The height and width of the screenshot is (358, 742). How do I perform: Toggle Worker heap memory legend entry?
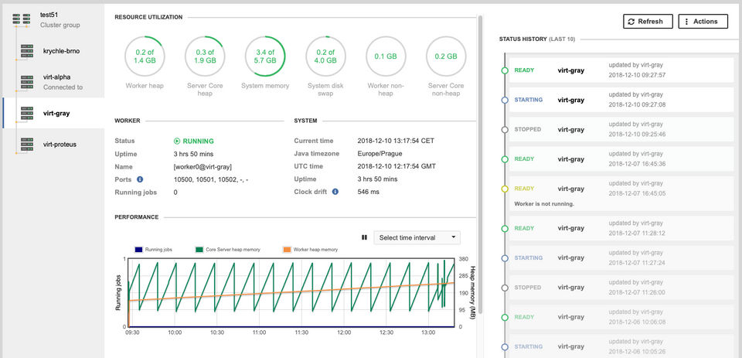click(x=310, y=250)
